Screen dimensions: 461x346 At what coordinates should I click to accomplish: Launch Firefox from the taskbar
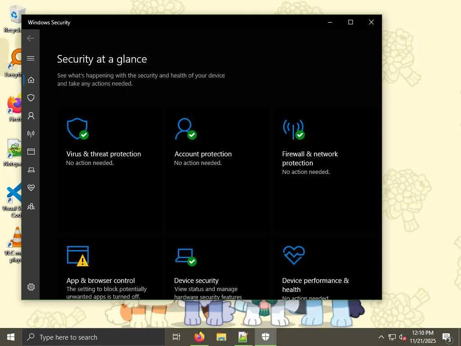[x=199, y=337]
